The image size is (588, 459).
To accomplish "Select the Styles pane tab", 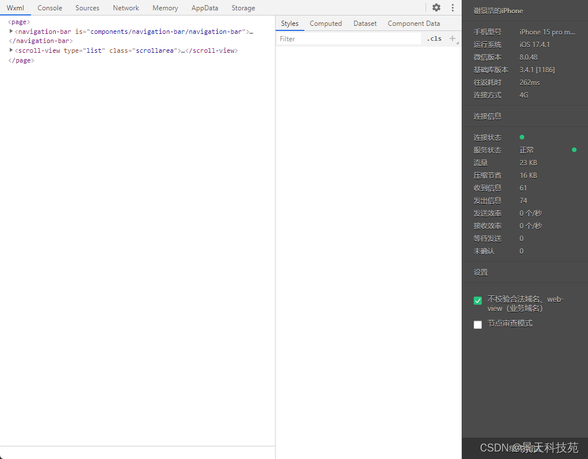I will coord(290,23).
